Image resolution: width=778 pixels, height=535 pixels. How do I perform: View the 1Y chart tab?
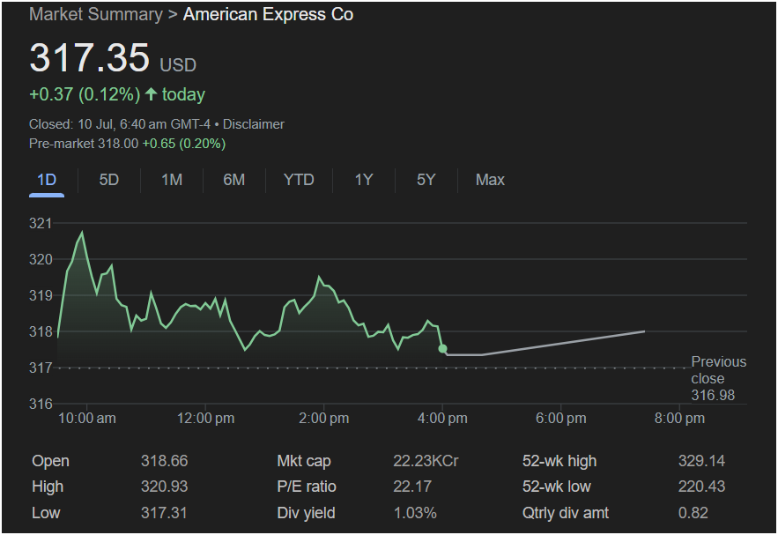364,180
